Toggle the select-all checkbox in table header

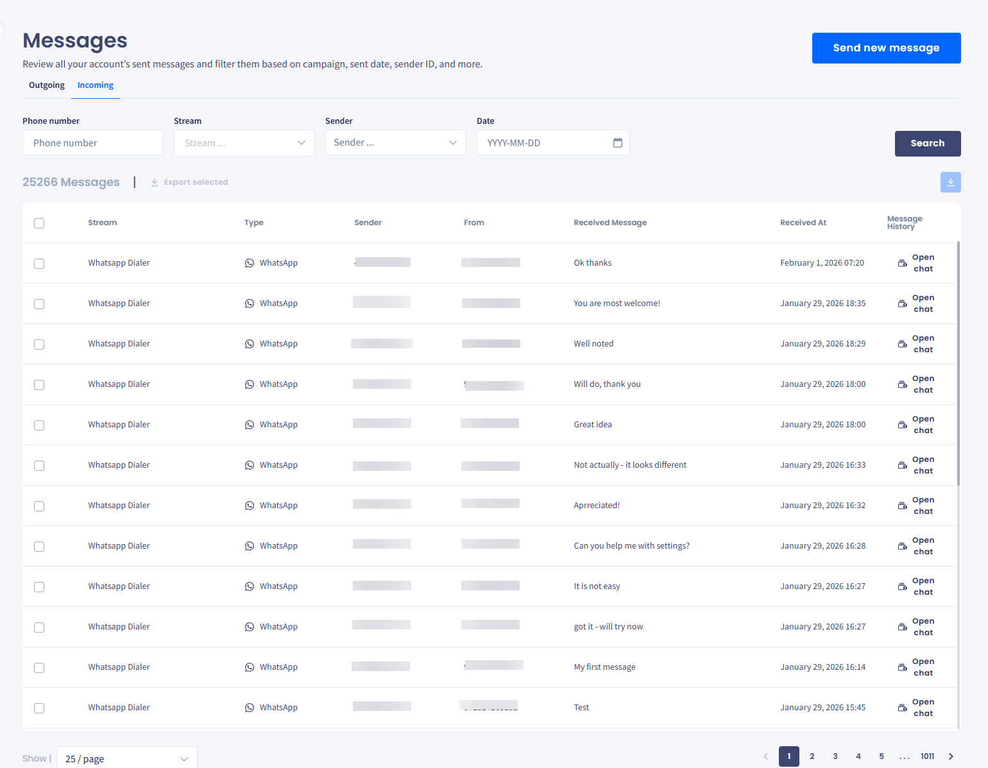point(39,223)
